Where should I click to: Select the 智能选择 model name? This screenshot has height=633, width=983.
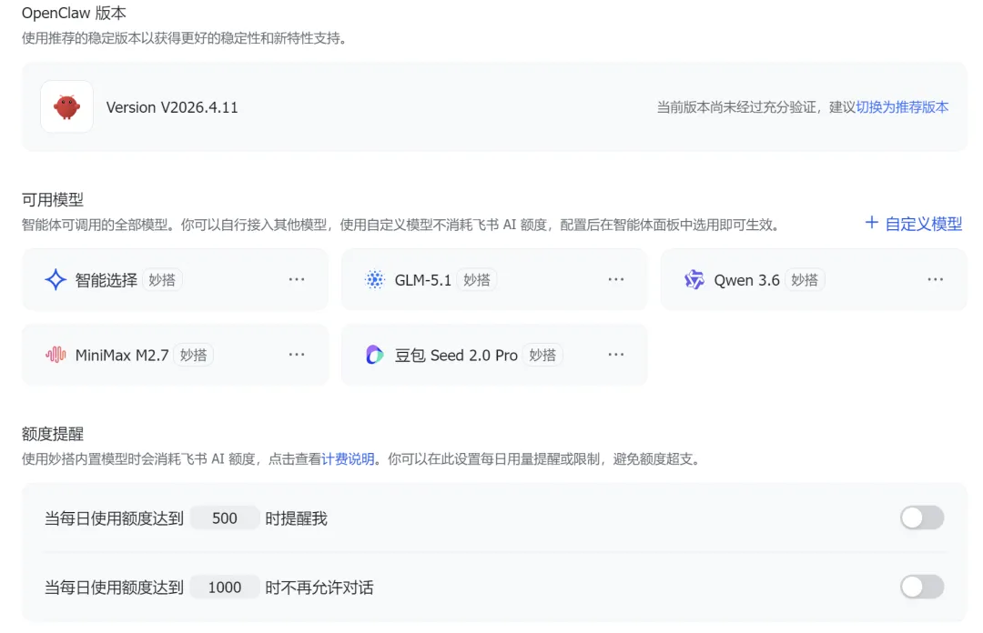point(106,280)
